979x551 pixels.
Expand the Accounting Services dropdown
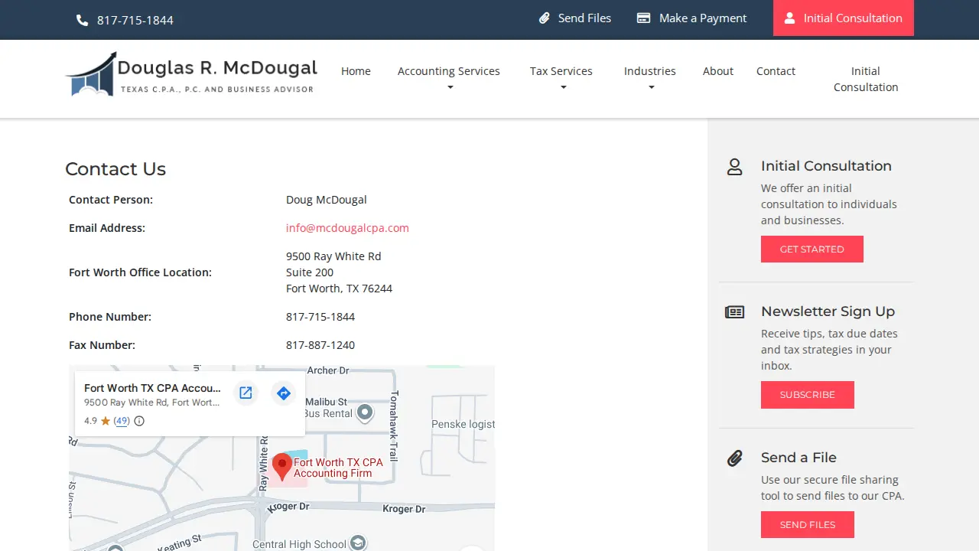(x=449, y=79)
